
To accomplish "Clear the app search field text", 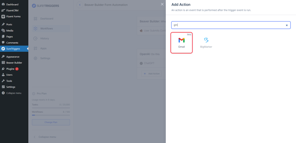I will click(x=287, y=25).
